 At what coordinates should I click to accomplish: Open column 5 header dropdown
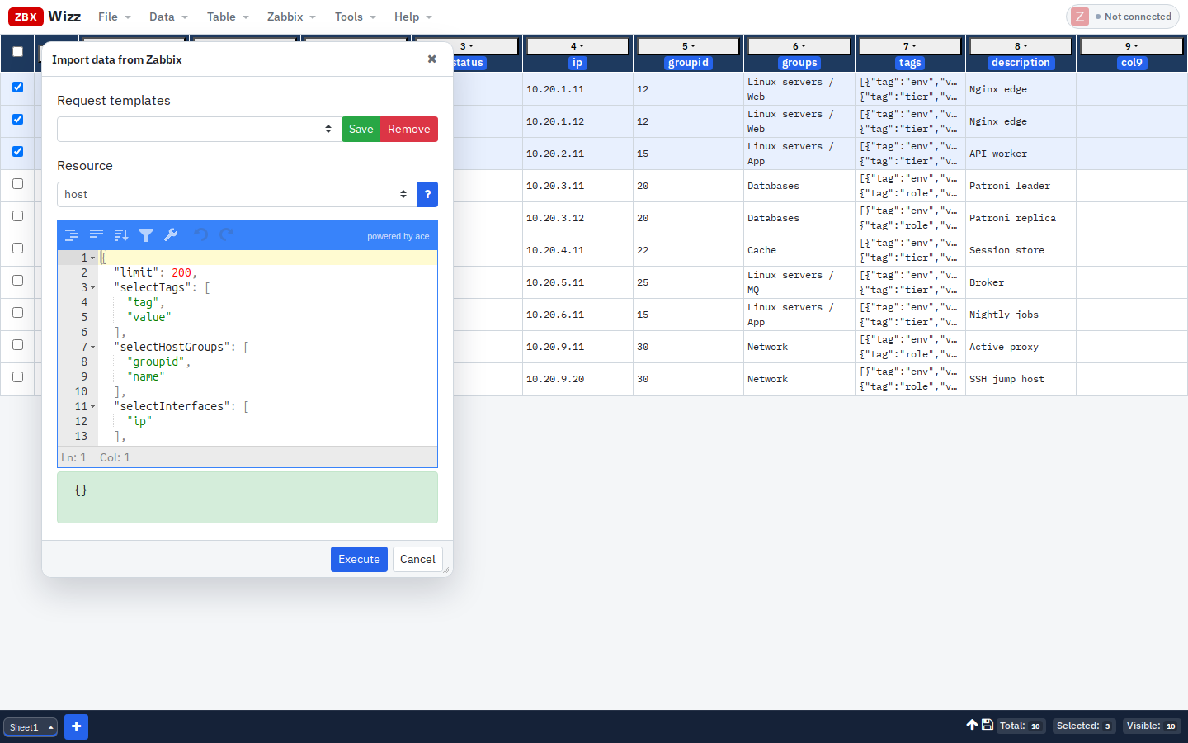[688, 46]
